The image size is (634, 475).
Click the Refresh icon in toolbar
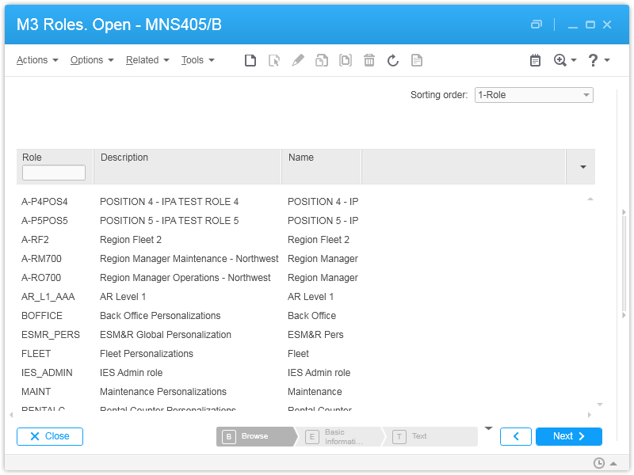(393, 60)
